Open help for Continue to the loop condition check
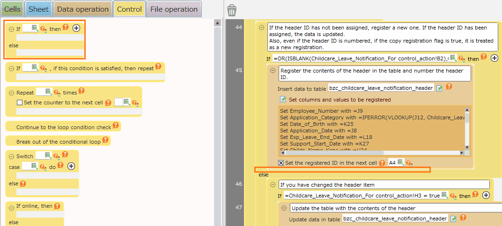The width and height of the screenshot is (502, 226). click(116, 126)
